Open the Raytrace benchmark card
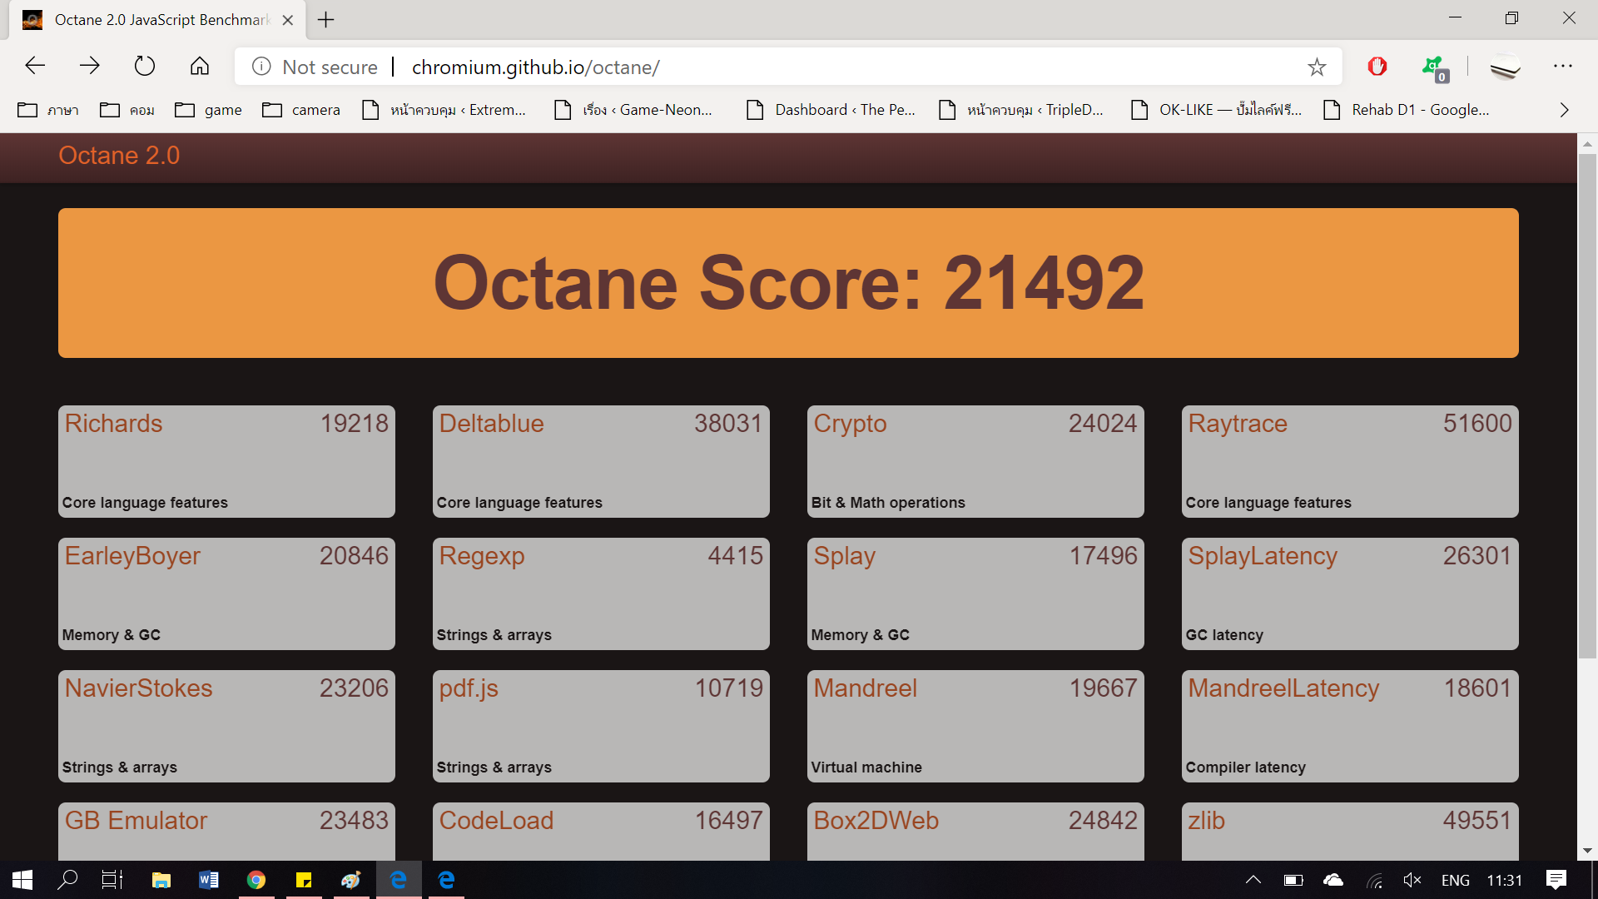Viewport: 1598px width, 899px height. pyautogui.click(x=1350, y=461)
